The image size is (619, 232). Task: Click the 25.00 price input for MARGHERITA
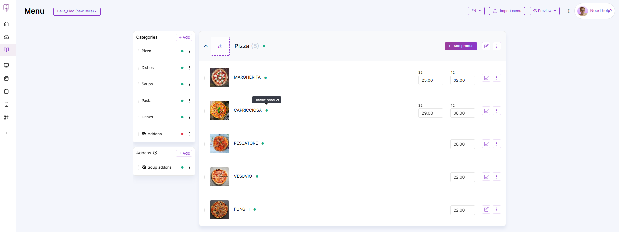coord(430,80)
